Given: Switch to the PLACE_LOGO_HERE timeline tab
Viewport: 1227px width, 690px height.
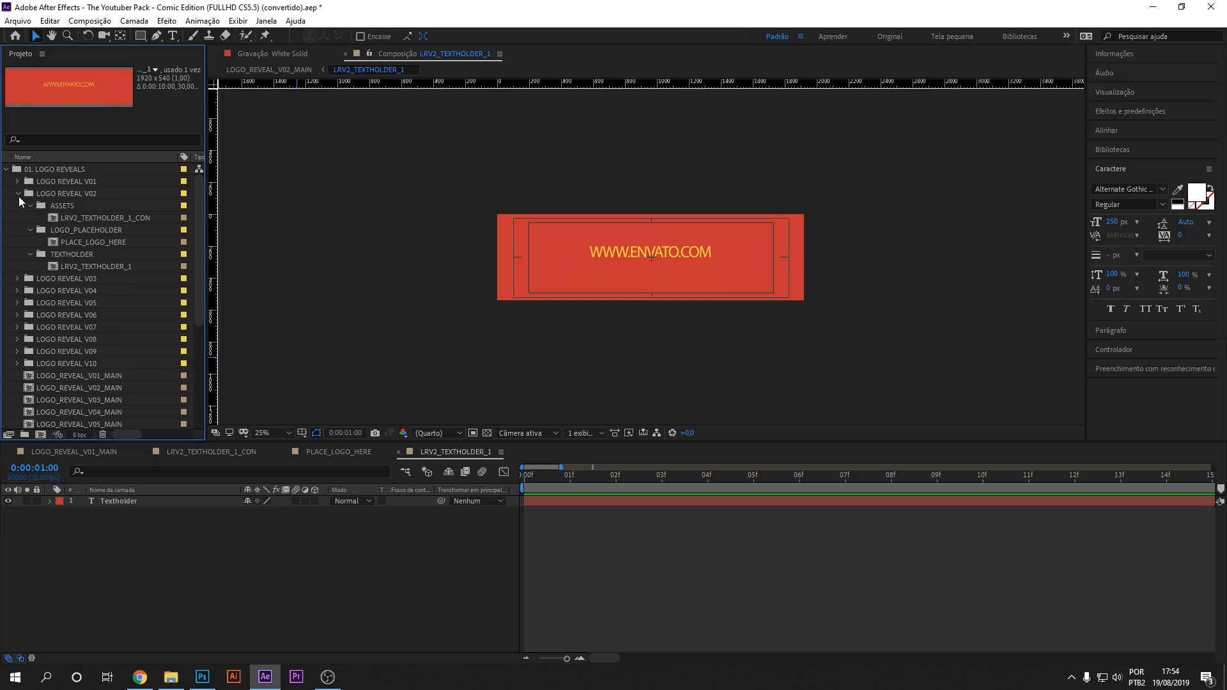Looking at the screenshot, I should pyautogui.click(x=338, y=452).
